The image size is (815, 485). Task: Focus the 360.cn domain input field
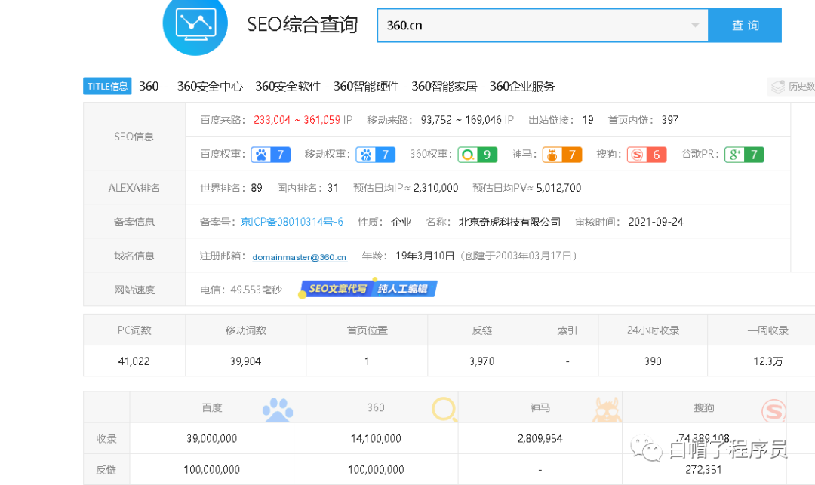click(x=542, y=26)
